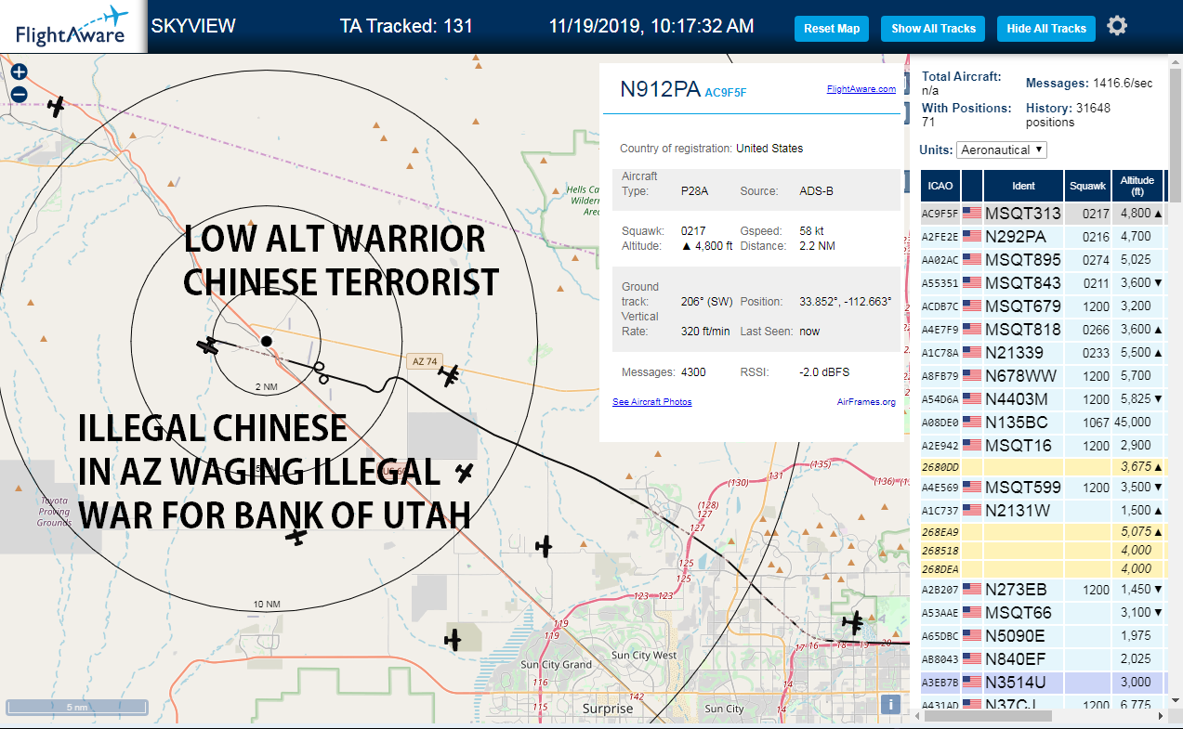Sort table by Altitude column
This screenshot has height=729, width=1183.
(1137, 186)
